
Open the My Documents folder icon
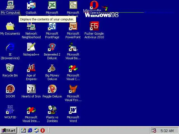click(x=10, y=26)
